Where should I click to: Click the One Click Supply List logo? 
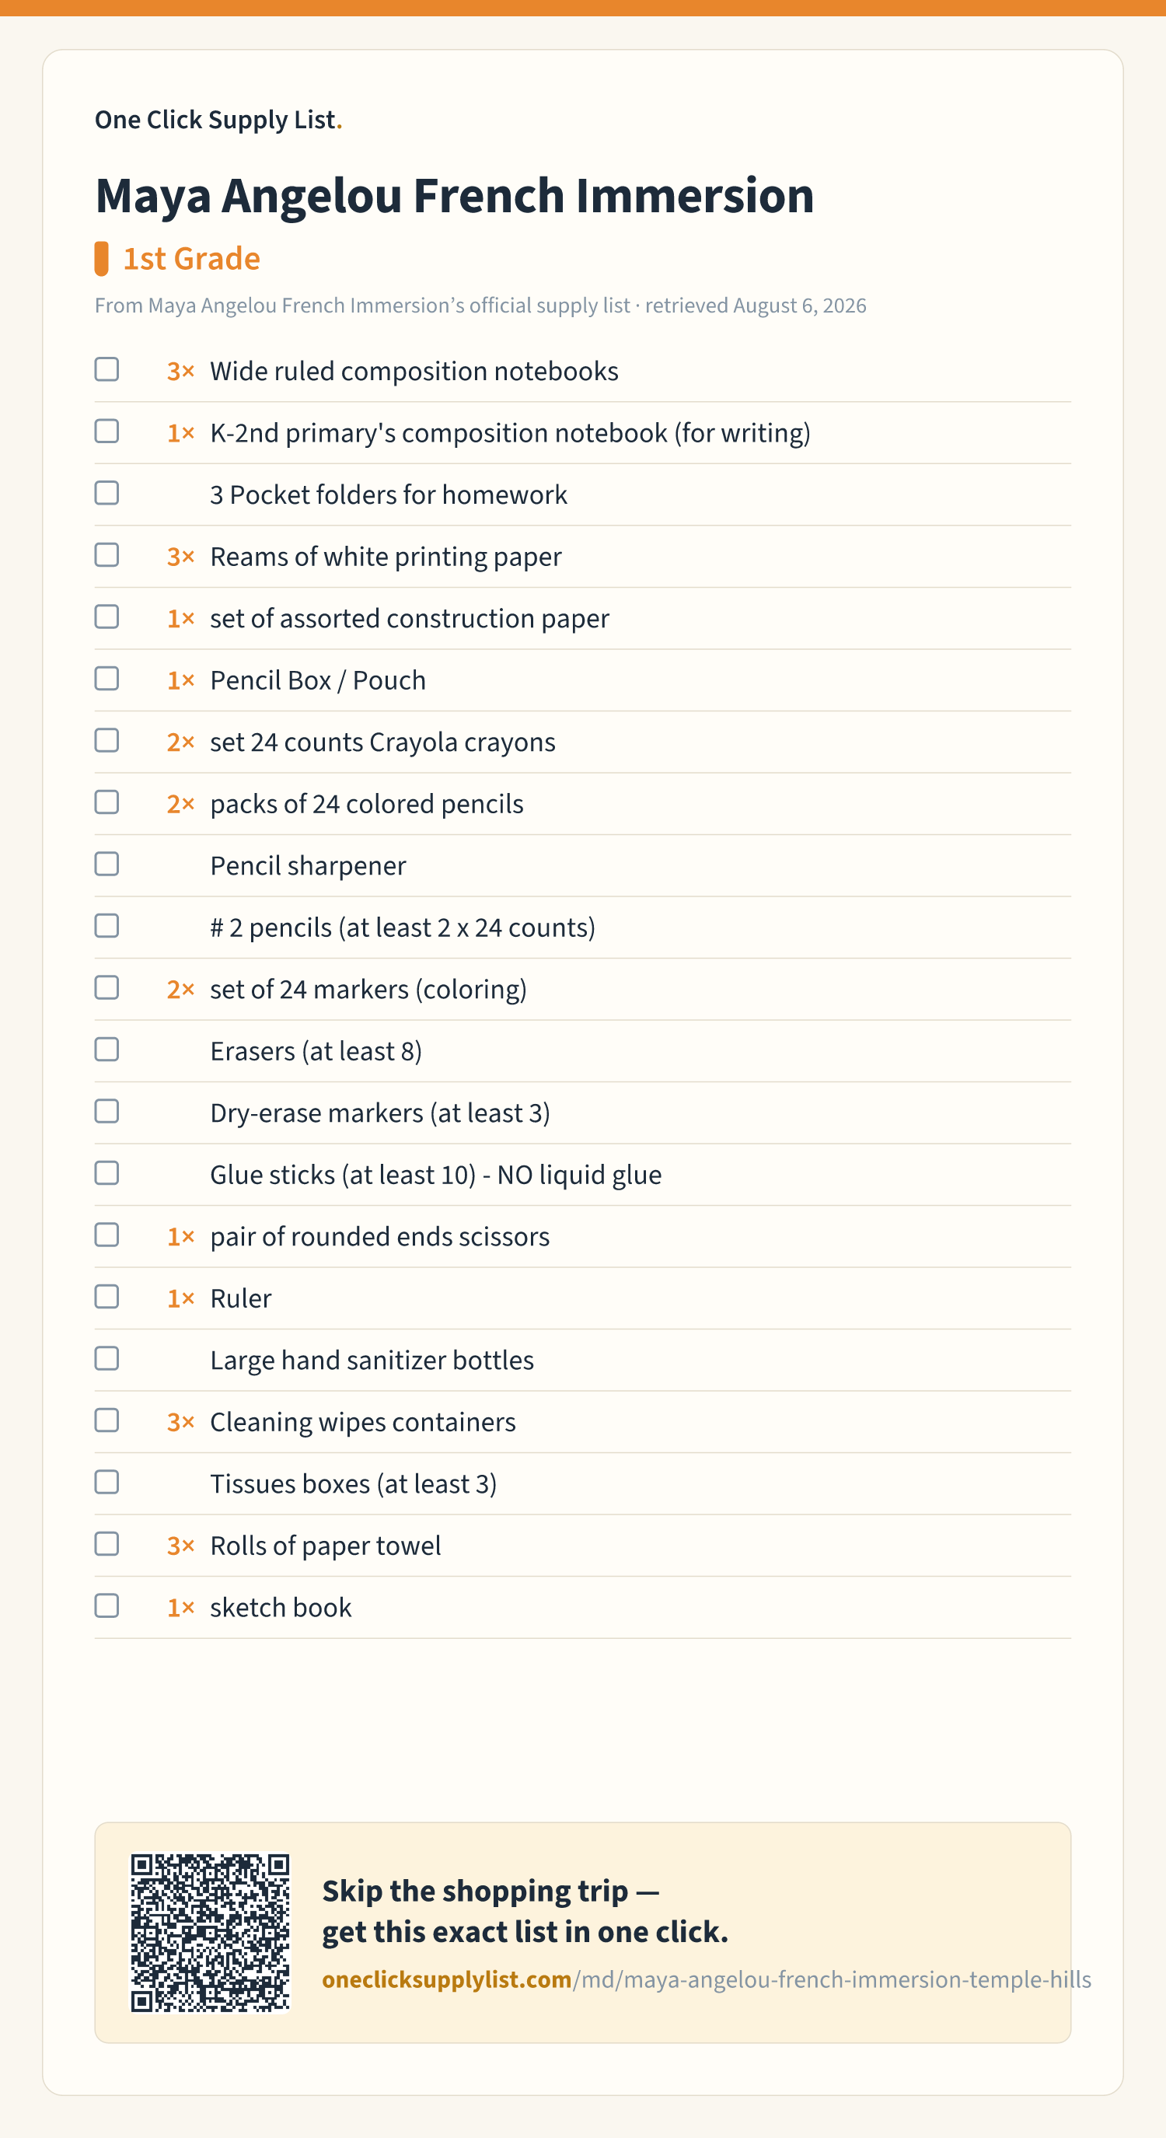[218, 120]
